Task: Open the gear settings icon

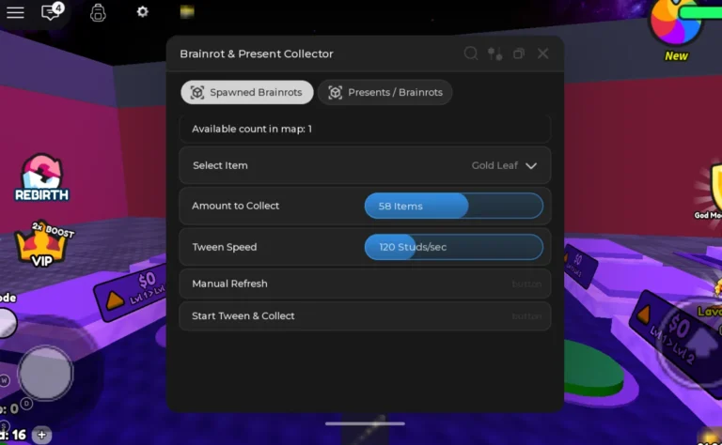Action: [142, 11]
